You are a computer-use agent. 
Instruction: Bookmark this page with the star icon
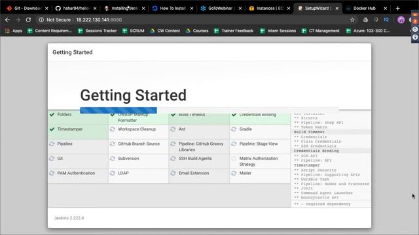[352, 20]
